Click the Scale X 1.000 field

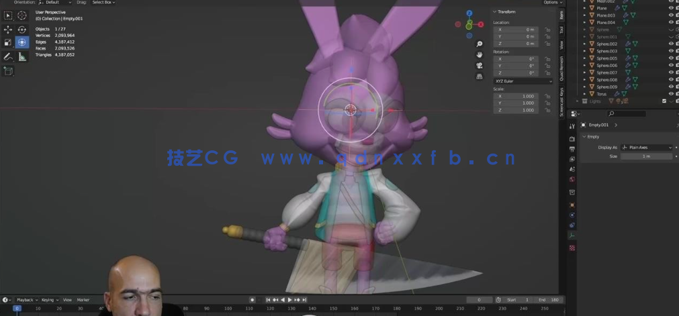point(516,96)
